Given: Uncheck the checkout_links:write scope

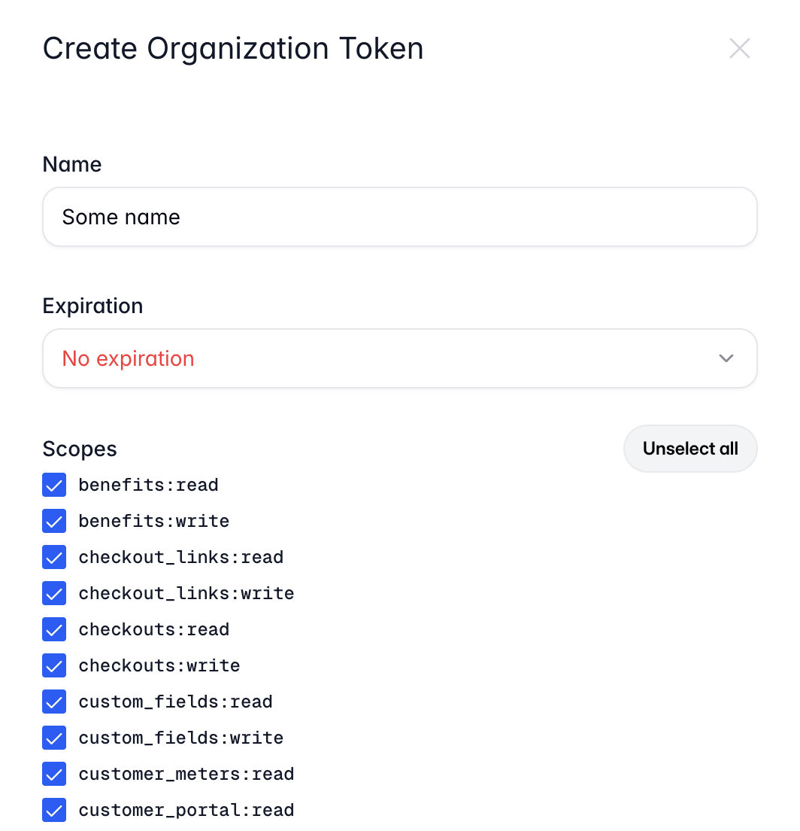Looking at the screenshot, I should pos(54,593).
